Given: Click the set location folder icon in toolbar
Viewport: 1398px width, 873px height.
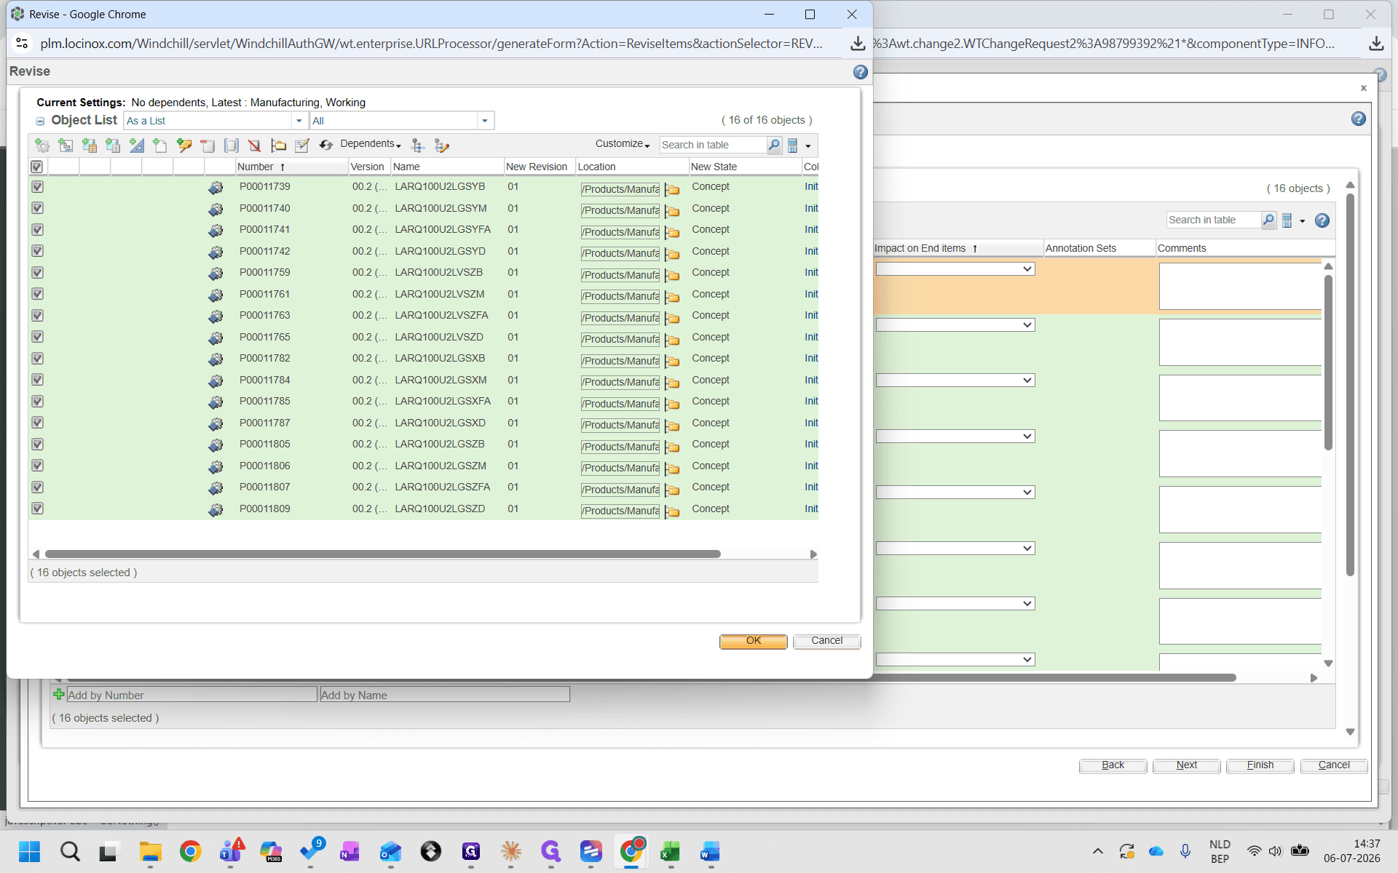Looking at the screenshot, I should pyautogui.click(x=278, y=145).
